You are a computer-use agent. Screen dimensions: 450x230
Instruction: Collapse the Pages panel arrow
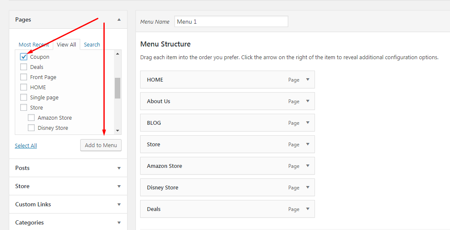click(x=119, y=19)
